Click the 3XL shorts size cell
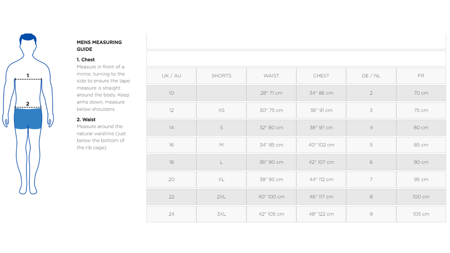 coord(221,214)
